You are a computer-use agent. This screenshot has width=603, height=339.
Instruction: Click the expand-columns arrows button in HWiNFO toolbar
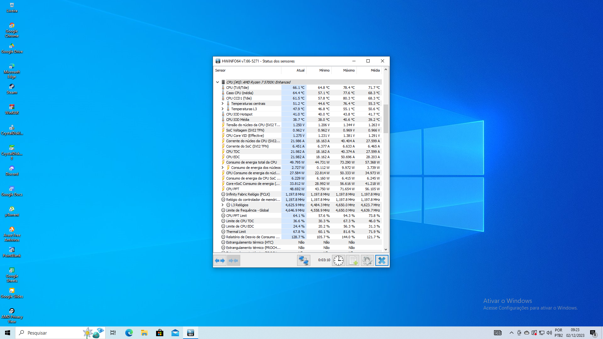[x=220, y=261]
